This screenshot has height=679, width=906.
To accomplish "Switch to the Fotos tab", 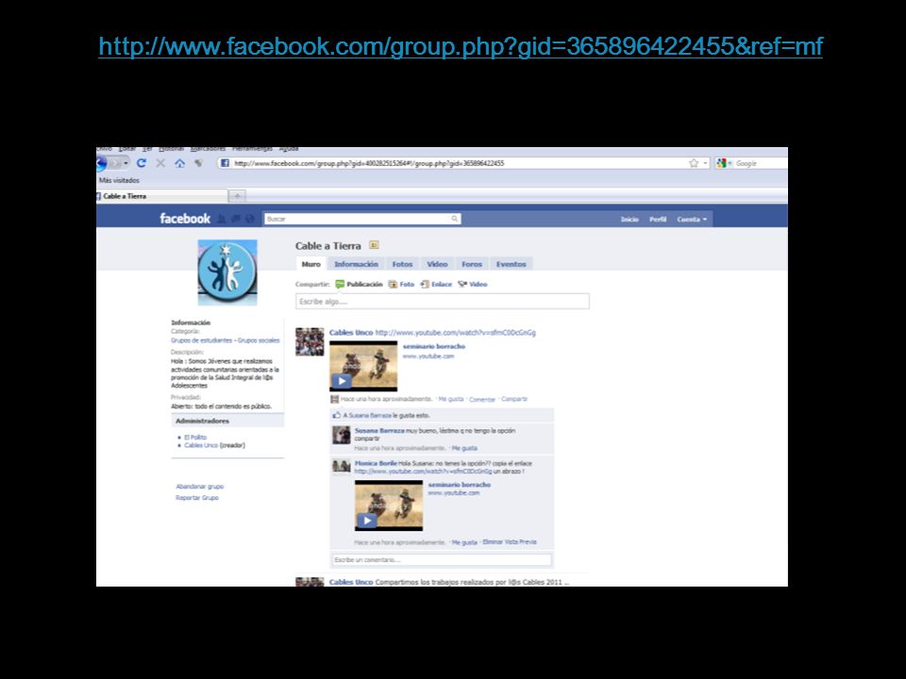I will (x=402, y=264).
